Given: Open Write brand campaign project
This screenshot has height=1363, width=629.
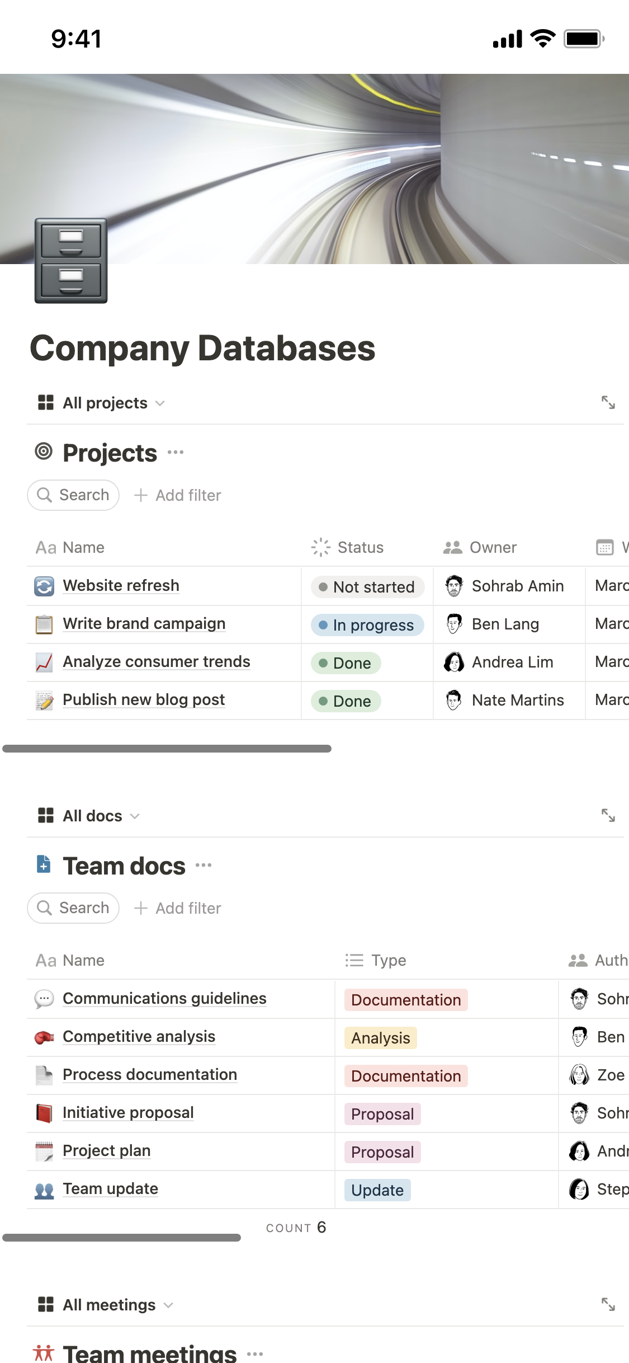Looking at the screenshot, I should [144, 623].
